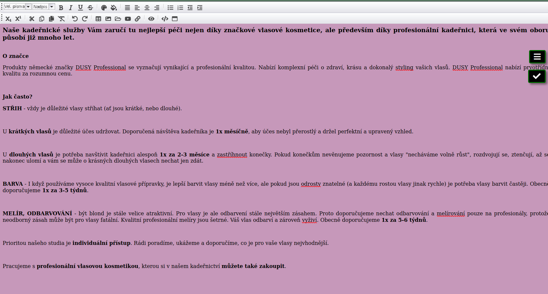Viewport: 548px width, 294px height.
Task: Click the bold word 'BARVA'
Action: [x=13, y=184]
